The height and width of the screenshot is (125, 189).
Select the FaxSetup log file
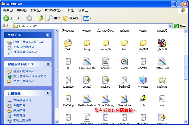68,101
